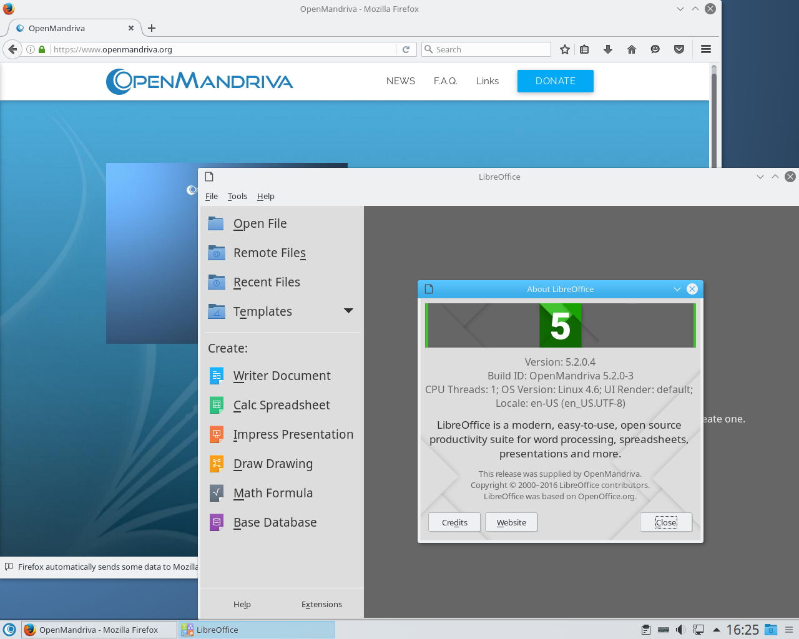Open the KDE application launcher

pos(9,630)
